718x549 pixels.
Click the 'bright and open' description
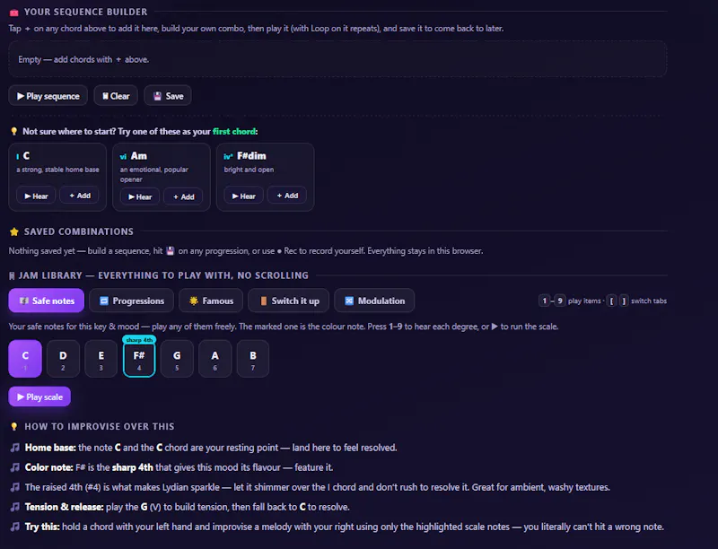tap(249, 170)
